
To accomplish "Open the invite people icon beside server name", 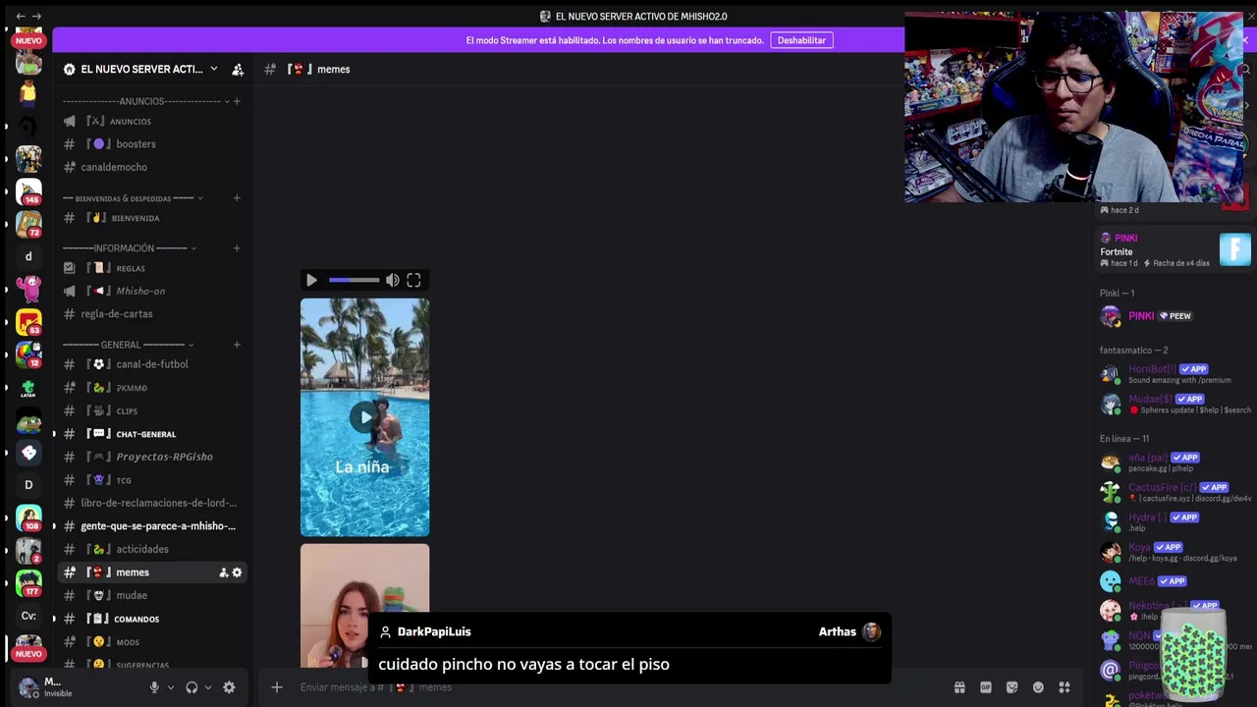I will pyautogui.click(x=238, y=69).
